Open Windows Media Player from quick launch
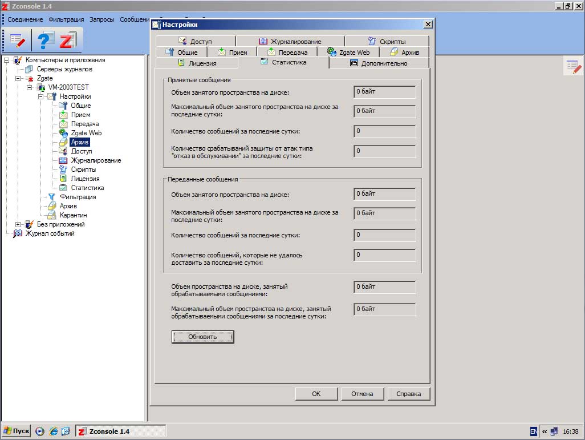The image size is (585, 440). pos(40,431)
